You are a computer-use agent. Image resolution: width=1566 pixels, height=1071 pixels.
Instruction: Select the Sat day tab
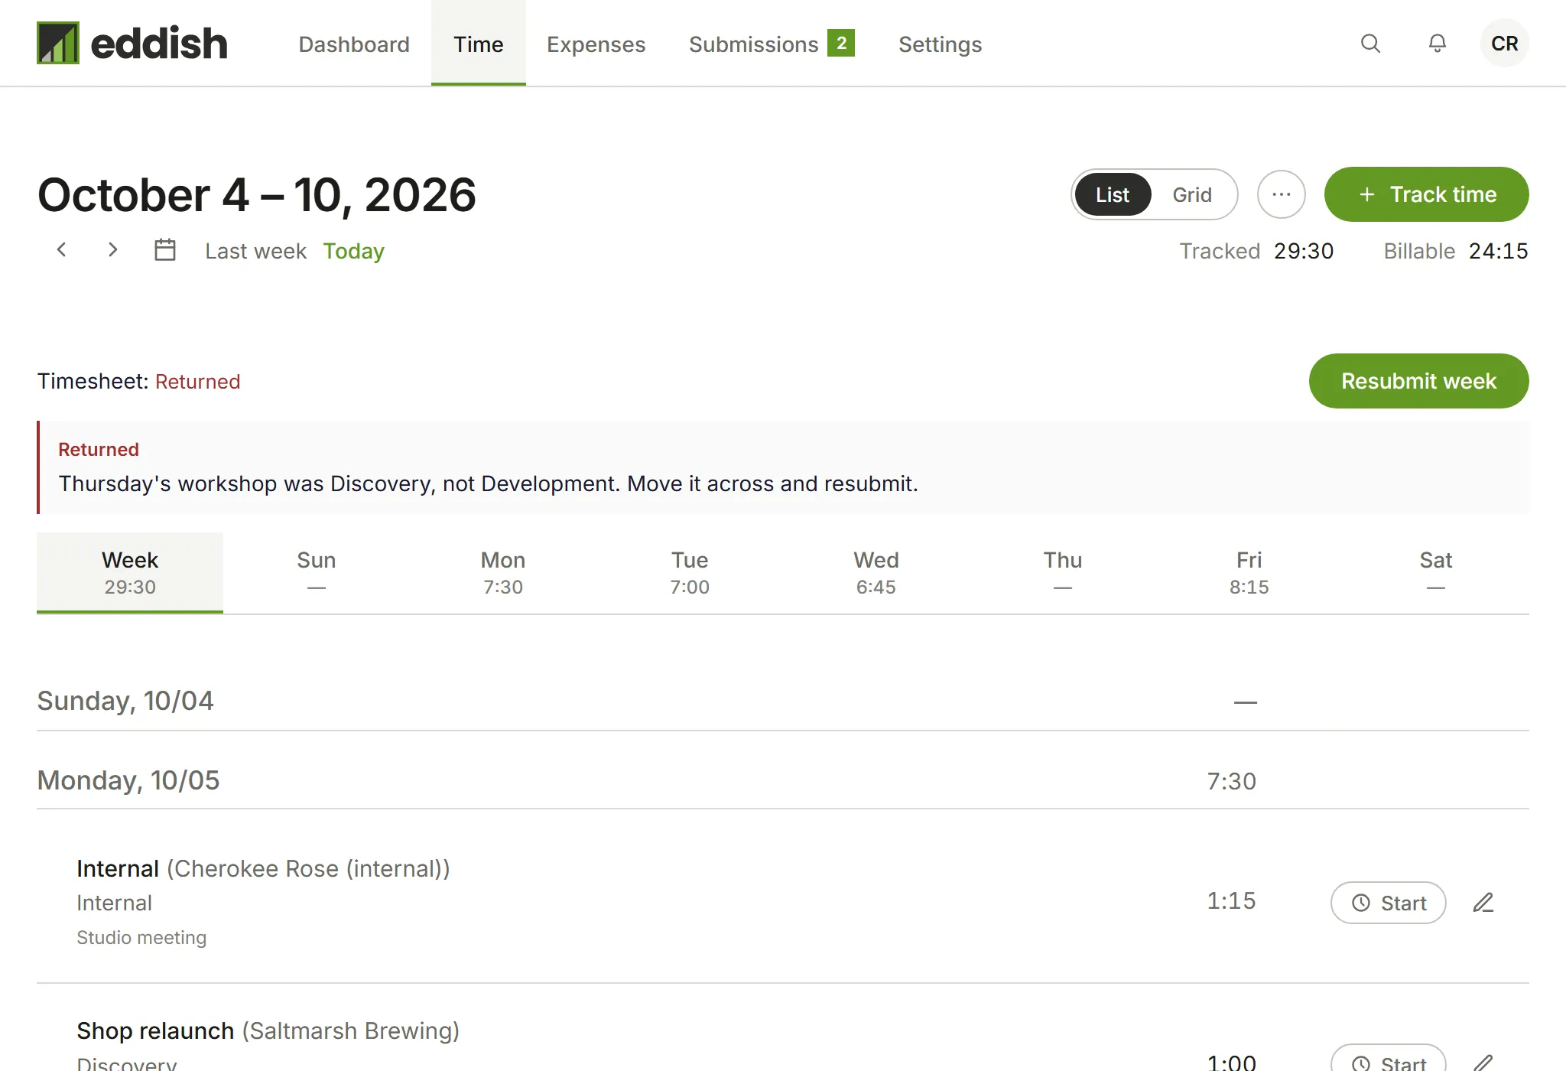point(1436,572)
